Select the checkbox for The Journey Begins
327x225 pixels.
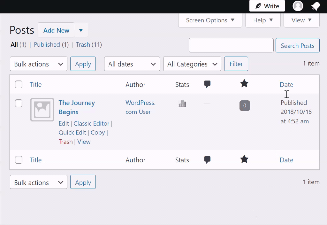pyautogui.click(x=19, y=103)
